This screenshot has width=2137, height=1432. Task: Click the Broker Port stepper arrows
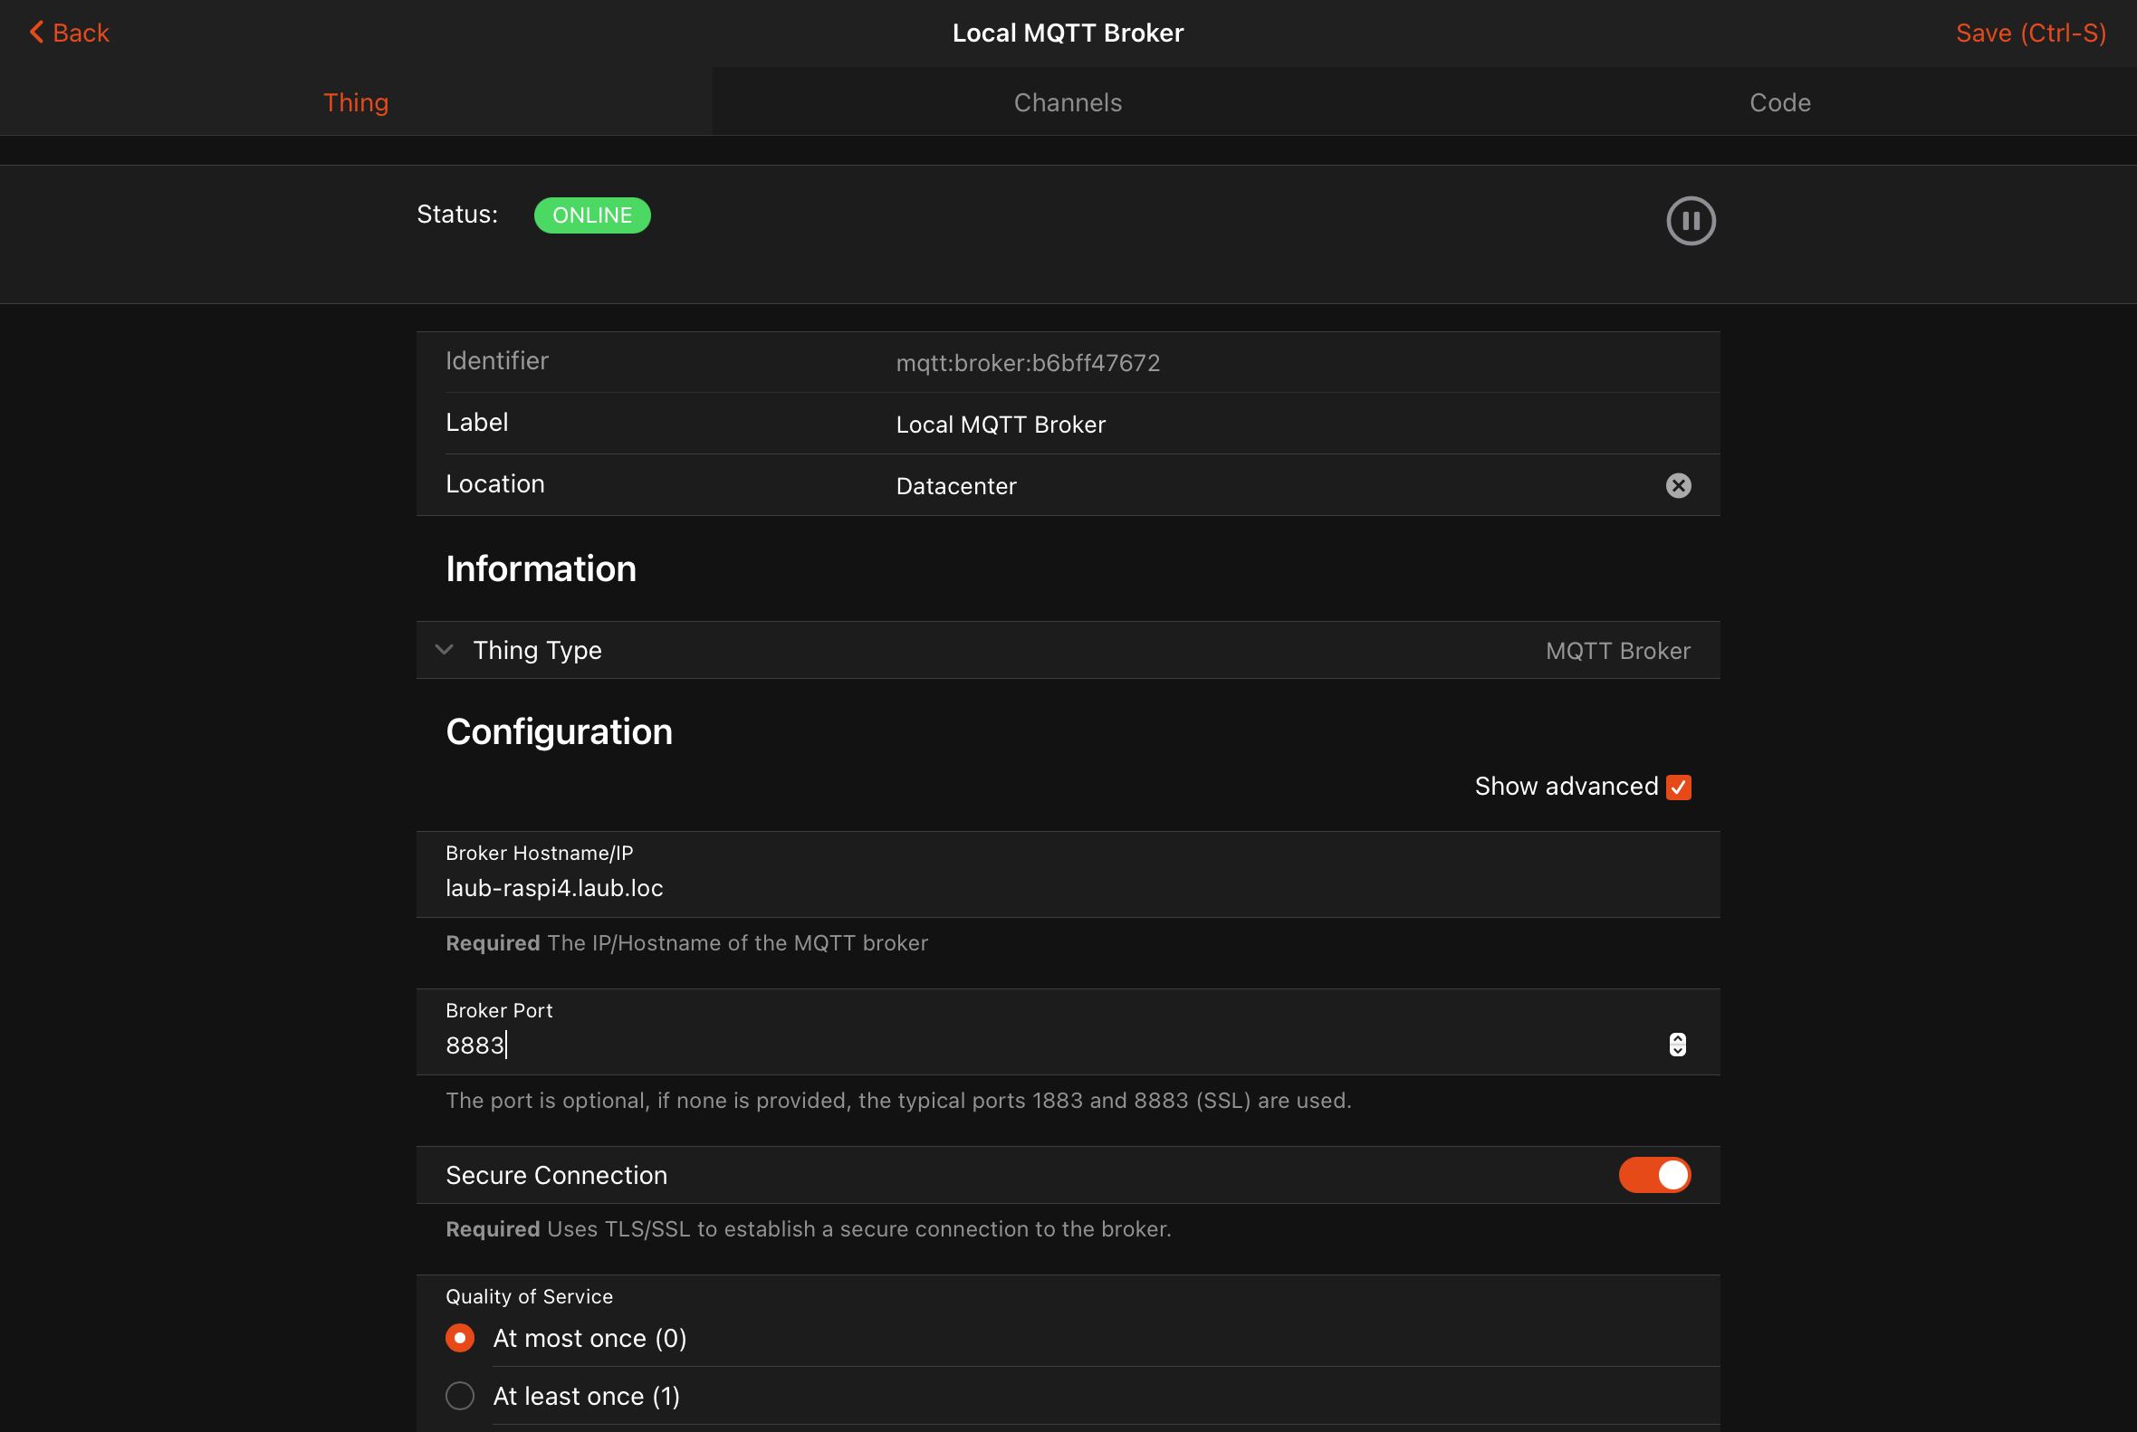(1677, 1045)
